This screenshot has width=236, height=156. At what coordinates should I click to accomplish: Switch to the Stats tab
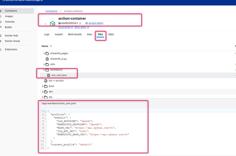click(x=111, y=34)
